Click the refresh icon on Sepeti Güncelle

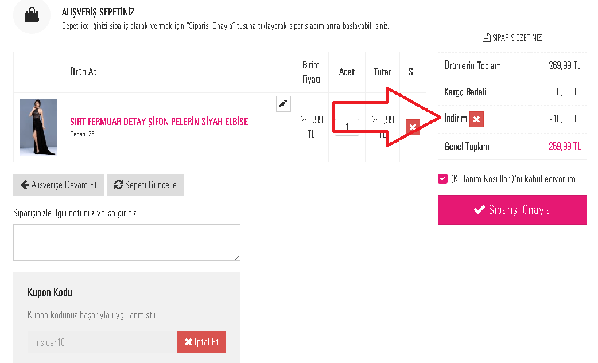(119, 185)
